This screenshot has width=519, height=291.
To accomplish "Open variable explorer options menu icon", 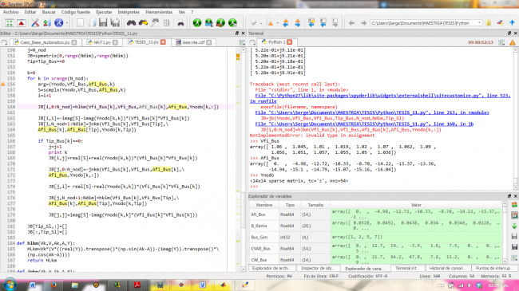I will (514, 258).
